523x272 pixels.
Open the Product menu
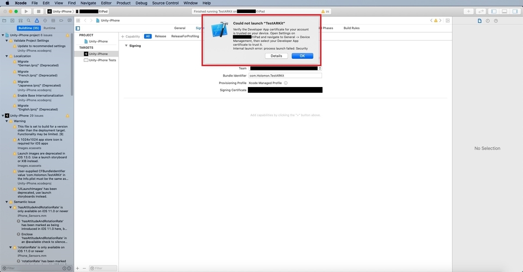point(123,3)
